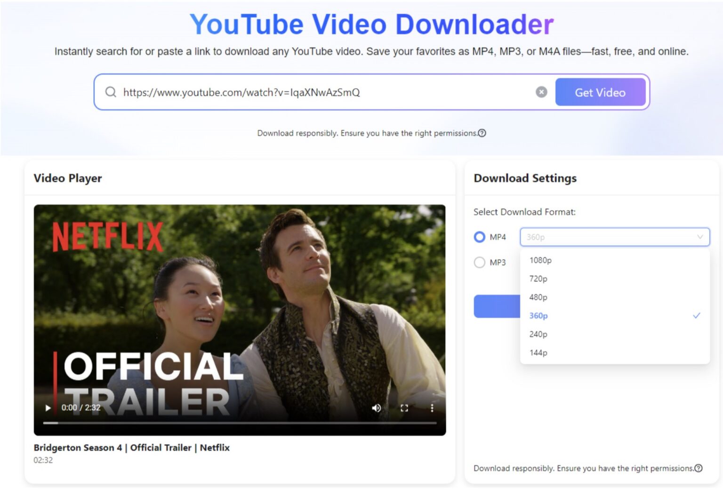Click the Get Video button
Viewport: 723px width, 489px height.
pyautogui.click(x=600, y=92)
